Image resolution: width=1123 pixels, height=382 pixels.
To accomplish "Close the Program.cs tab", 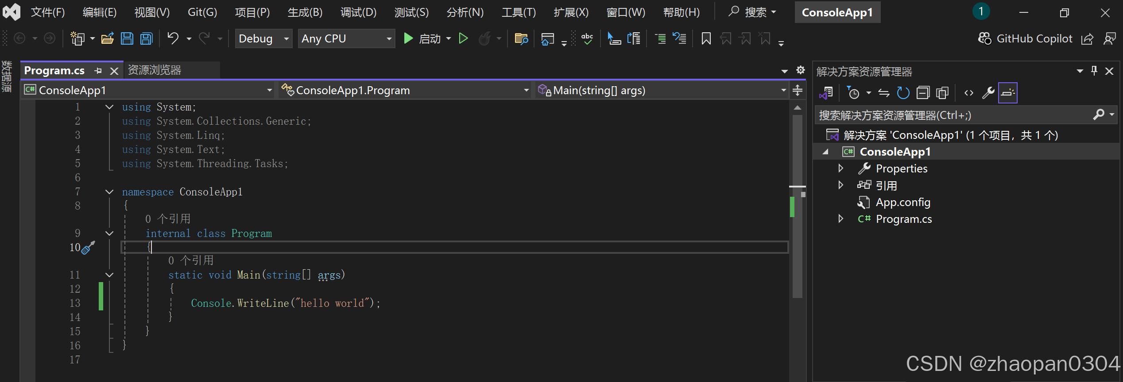I will tap(114, 71).
